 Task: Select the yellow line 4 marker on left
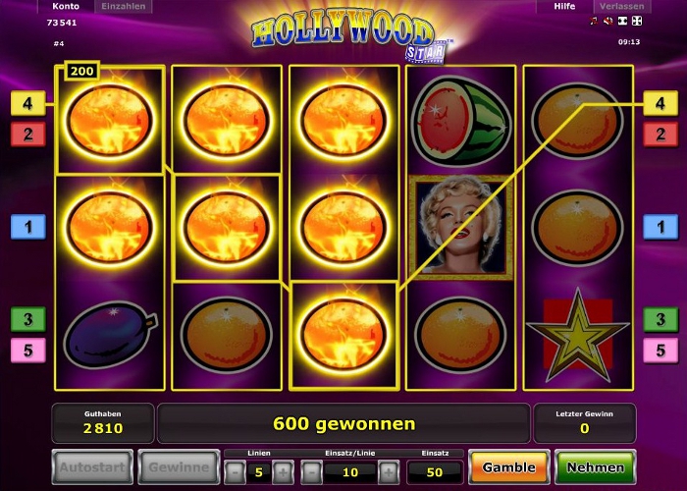coord(28,103)
